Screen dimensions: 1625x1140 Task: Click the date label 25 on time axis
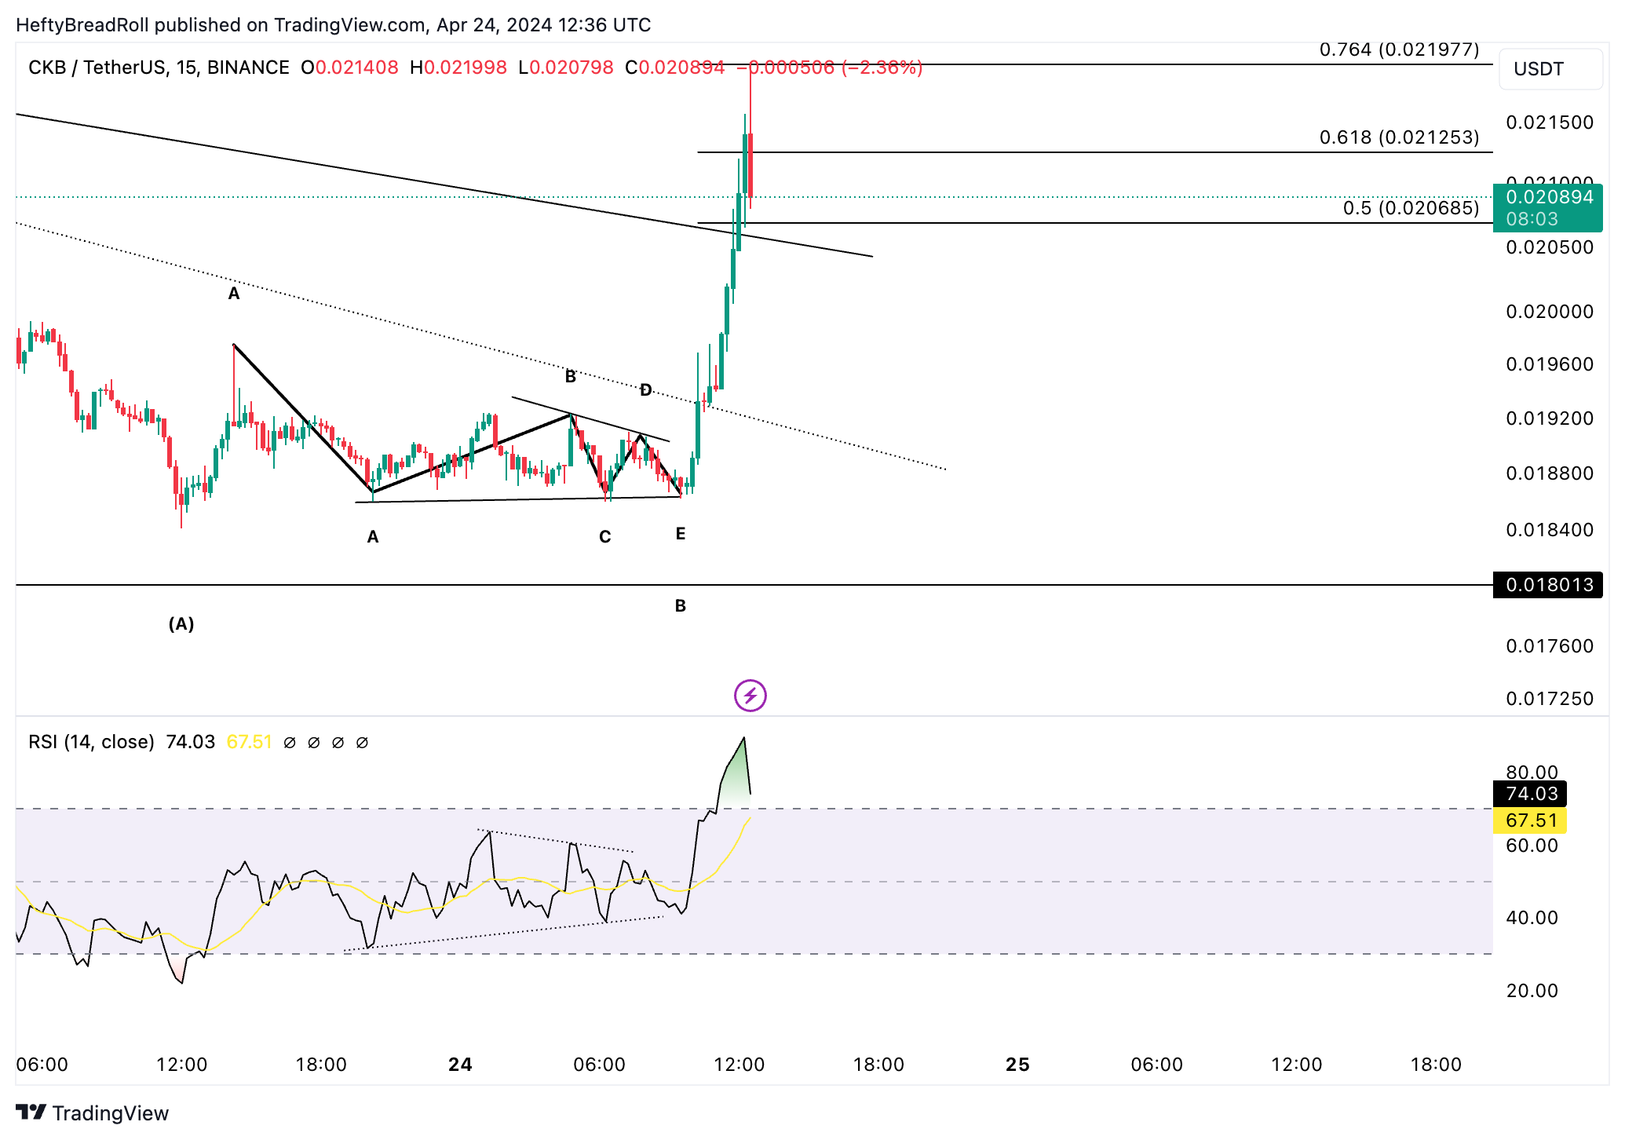[x=1017, y=1065]
